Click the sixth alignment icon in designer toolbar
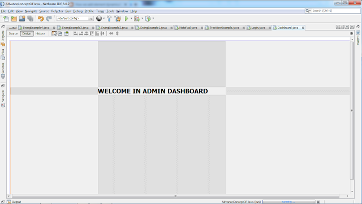362x204 pixels. click(102, 34)
